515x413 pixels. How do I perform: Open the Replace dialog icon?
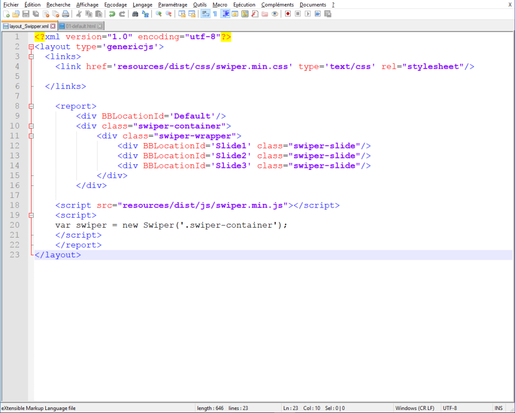pyautogui.click(x=145, y=14)
